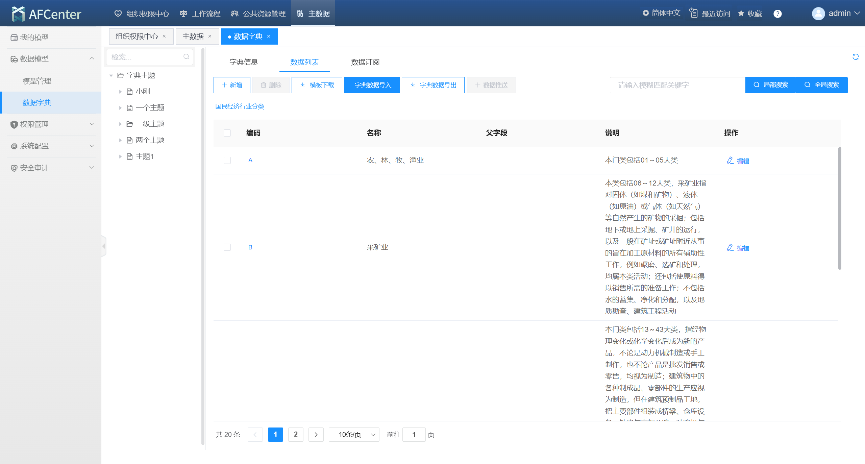
Task: Click the refresh icon at top right
Action: (x=855, y=57)
